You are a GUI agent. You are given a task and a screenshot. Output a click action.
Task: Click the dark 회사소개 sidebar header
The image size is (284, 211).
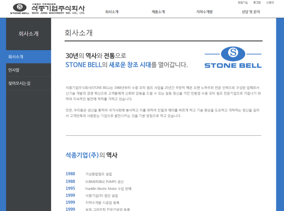point(28,34)
